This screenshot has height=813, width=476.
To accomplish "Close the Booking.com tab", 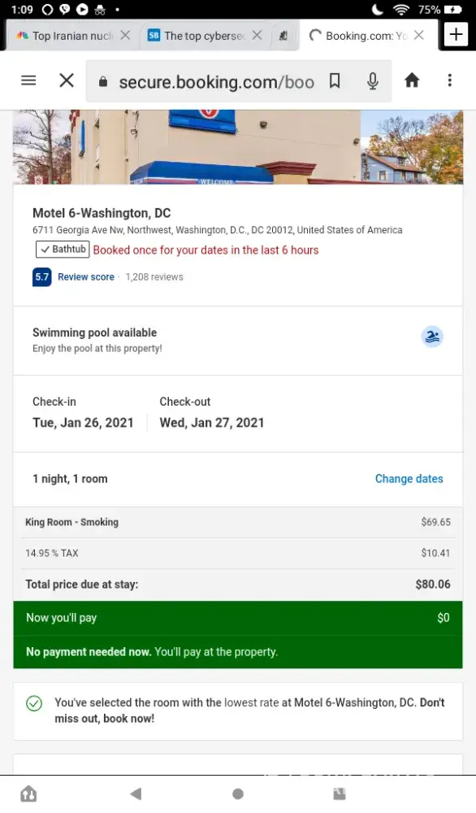I will click(419, 35).
